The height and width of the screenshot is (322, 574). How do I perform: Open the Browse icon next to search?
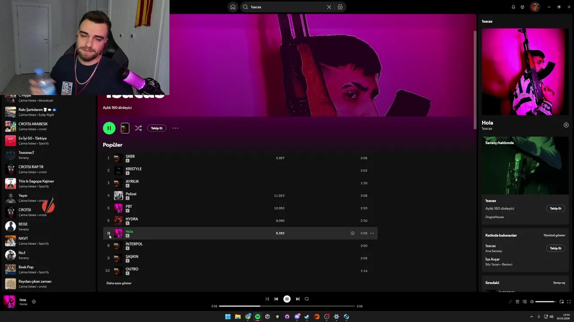click(x=340, y=7)
